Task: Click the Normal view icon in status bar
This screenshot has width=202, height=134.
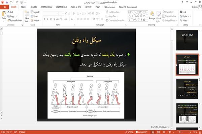Action: (x=153, y=132)
